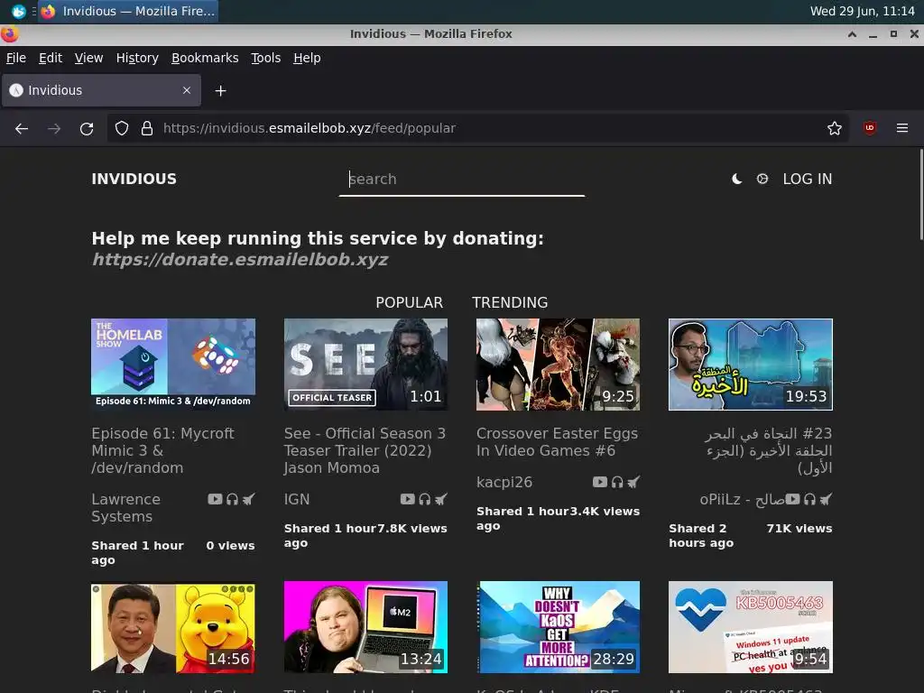Open the Help menu
Screen dimensions: 924x693
tap(307, 58)
